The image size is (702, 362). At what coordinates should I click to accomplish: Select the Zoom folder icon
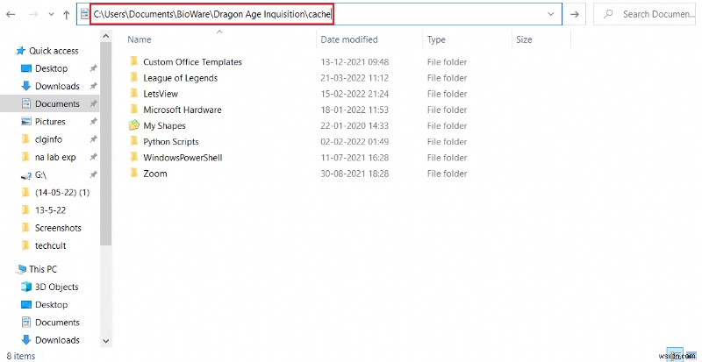(x=134, y=174)
